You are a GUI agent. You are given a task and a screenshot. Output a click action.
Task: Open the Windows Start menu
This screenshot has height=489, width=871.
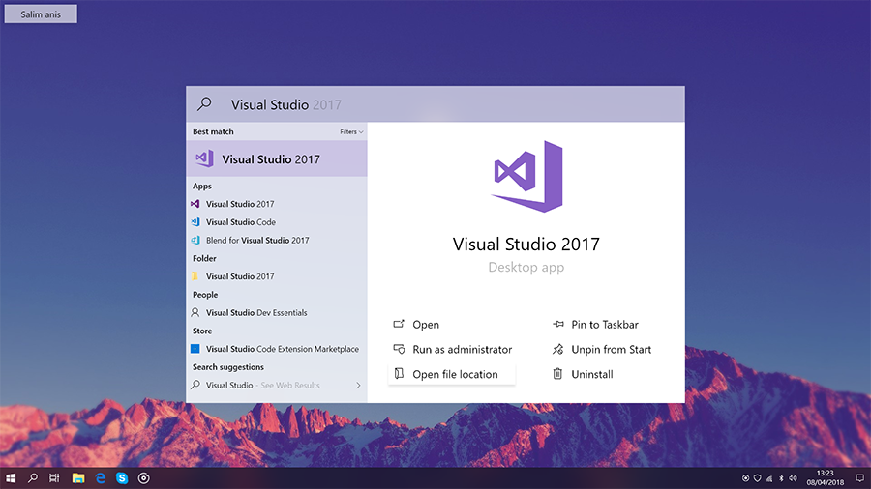(x=11, y=478)
